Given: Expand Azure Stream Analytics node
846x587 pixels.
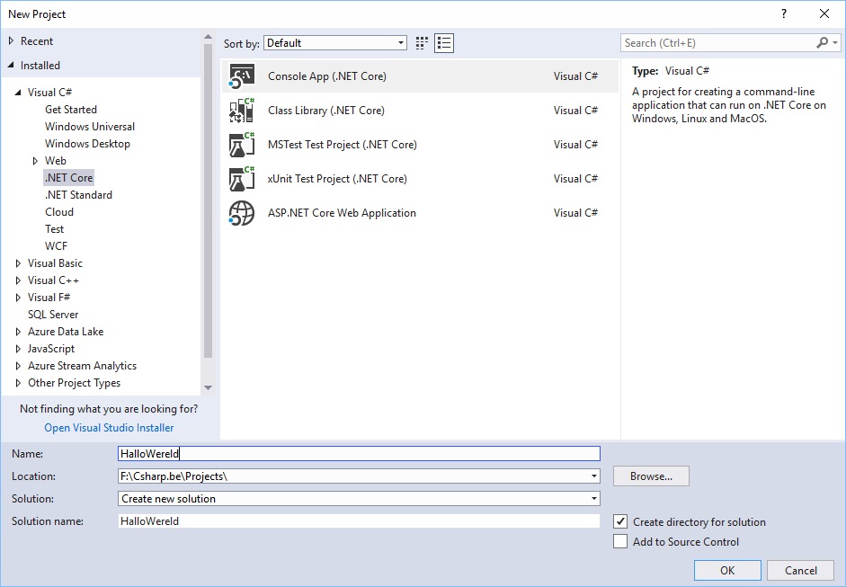Looking at the screenshot, I should point(18,366).
